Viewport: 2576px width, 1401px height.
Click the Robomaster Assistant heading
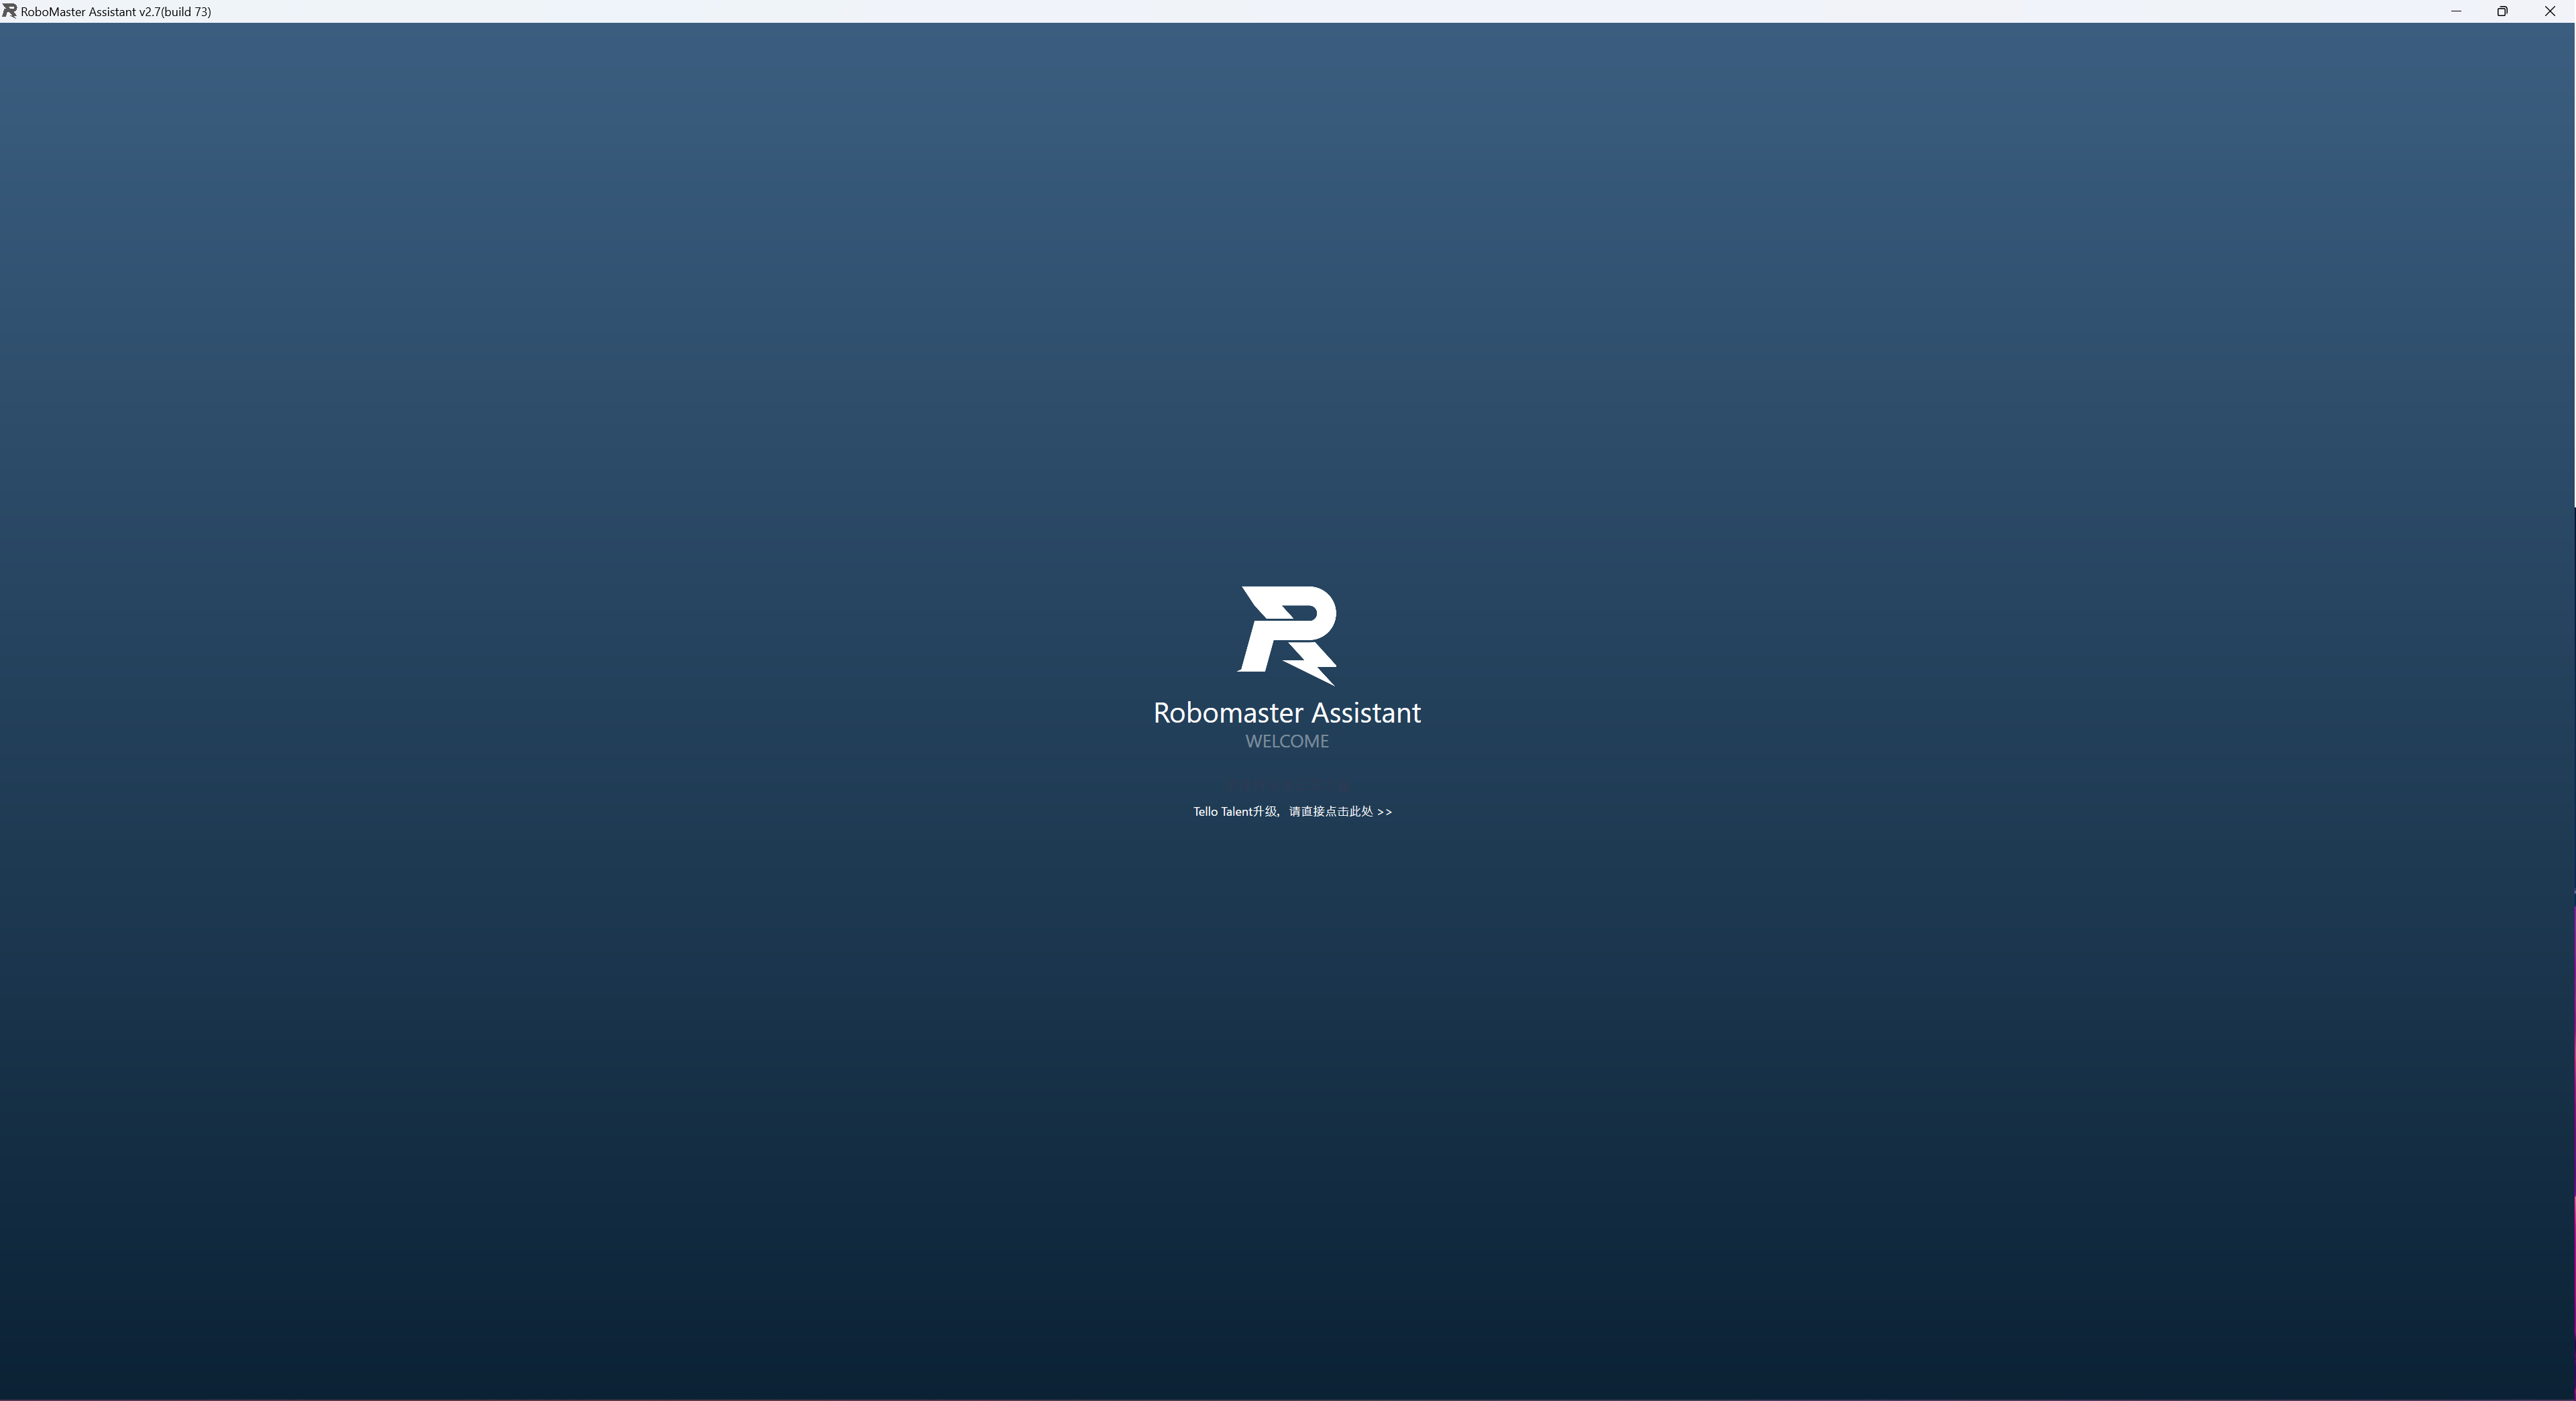(x=1287, y=713)
